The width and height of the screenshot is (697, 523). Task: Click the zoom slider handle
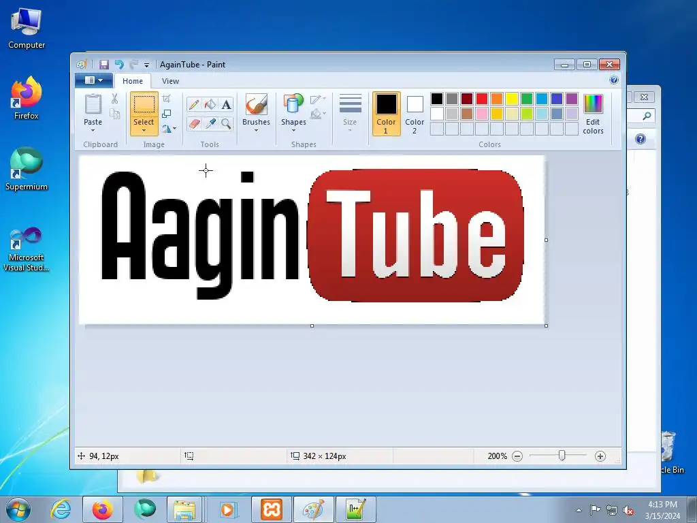562,456
